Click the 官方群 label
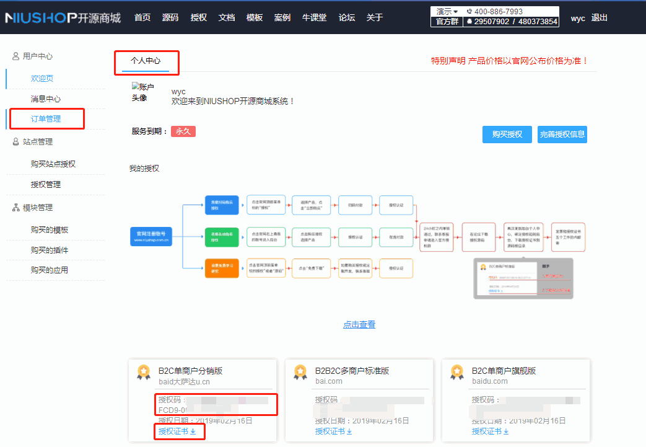 [x=447, y=22]
